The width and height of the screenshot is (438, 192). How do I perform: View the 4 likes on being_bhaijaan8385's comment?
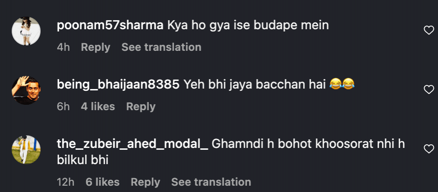coord(98,107)
